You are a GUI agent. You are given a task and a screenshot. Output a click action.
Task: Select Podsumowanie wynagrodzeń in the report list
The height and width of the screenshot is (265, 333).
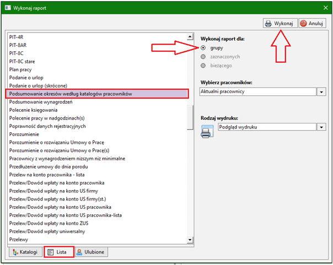41,102
